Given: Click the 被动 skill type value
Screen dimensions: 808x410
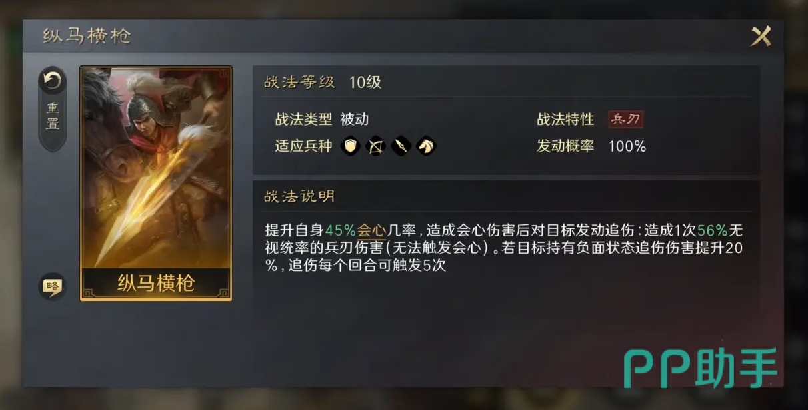Looking at the screenshot, I should 355,120.
